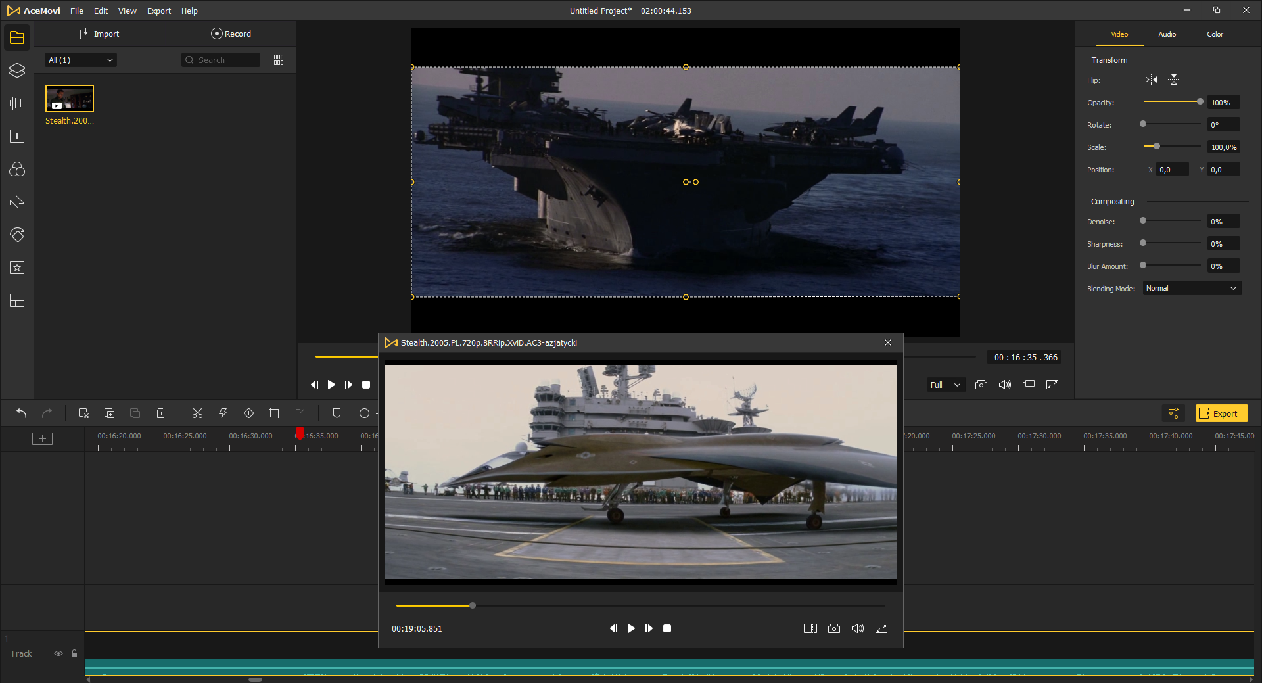The image size is (1262, 683).
Task: Open the Speed lightning tool
Action: [223, 413]
